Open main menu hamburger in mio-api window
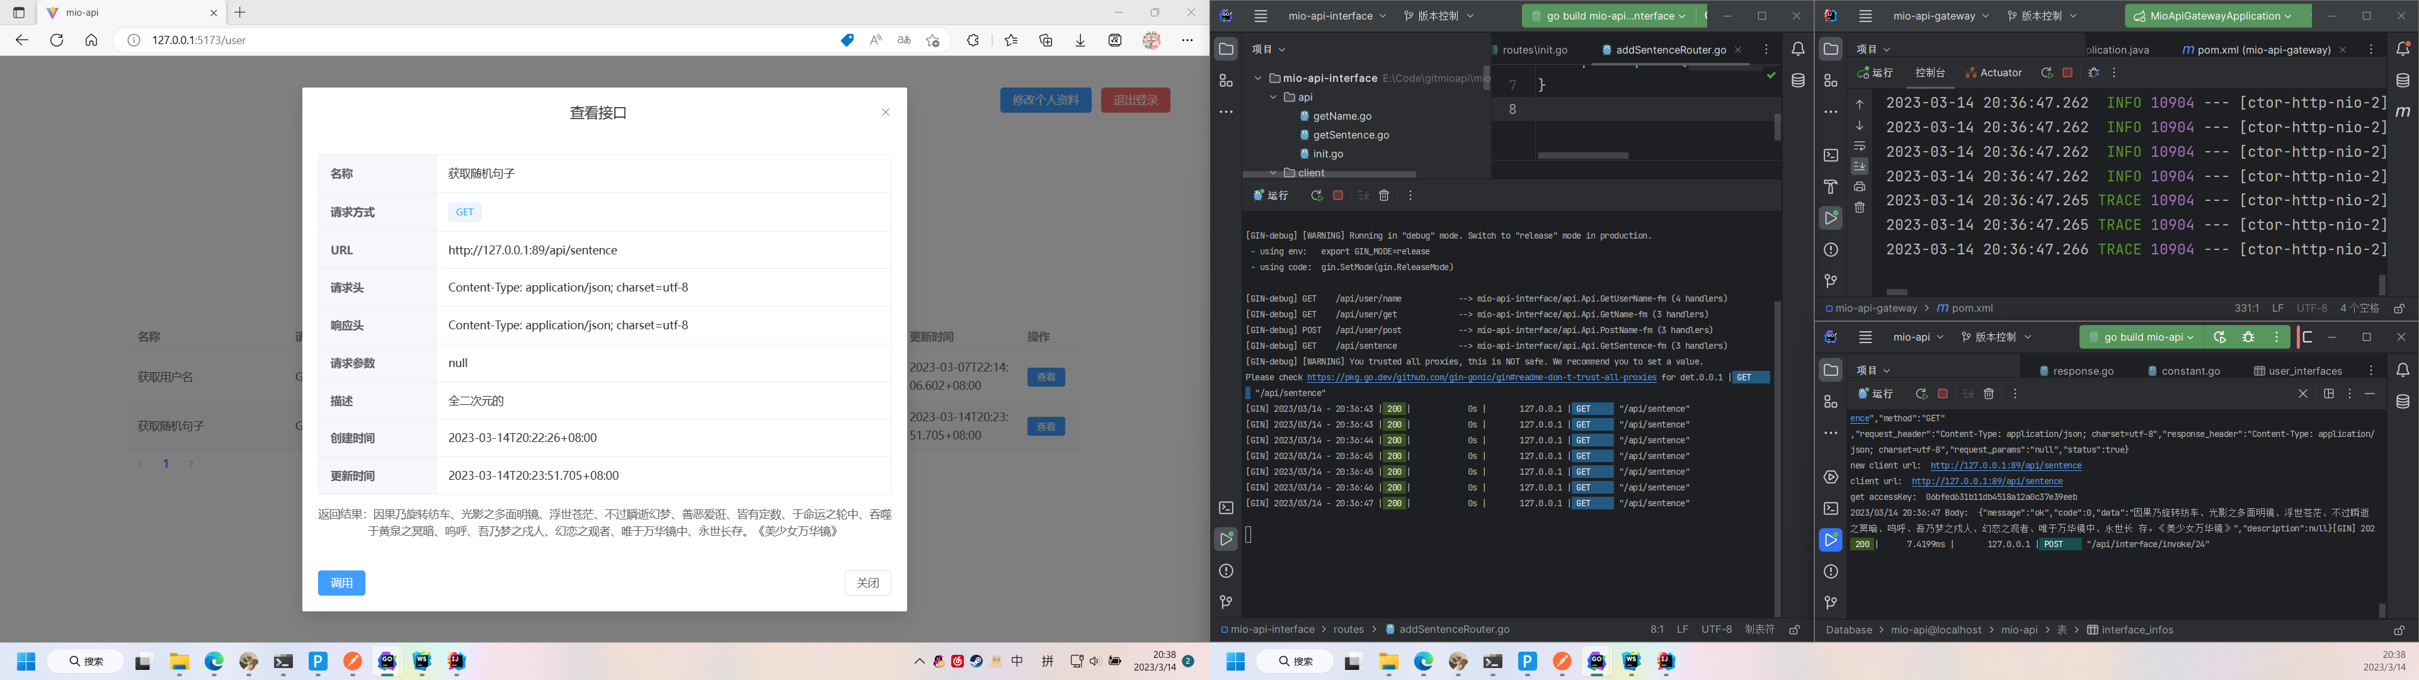This screenshot has height=680, width=2419. click(x=1865, y=337)
